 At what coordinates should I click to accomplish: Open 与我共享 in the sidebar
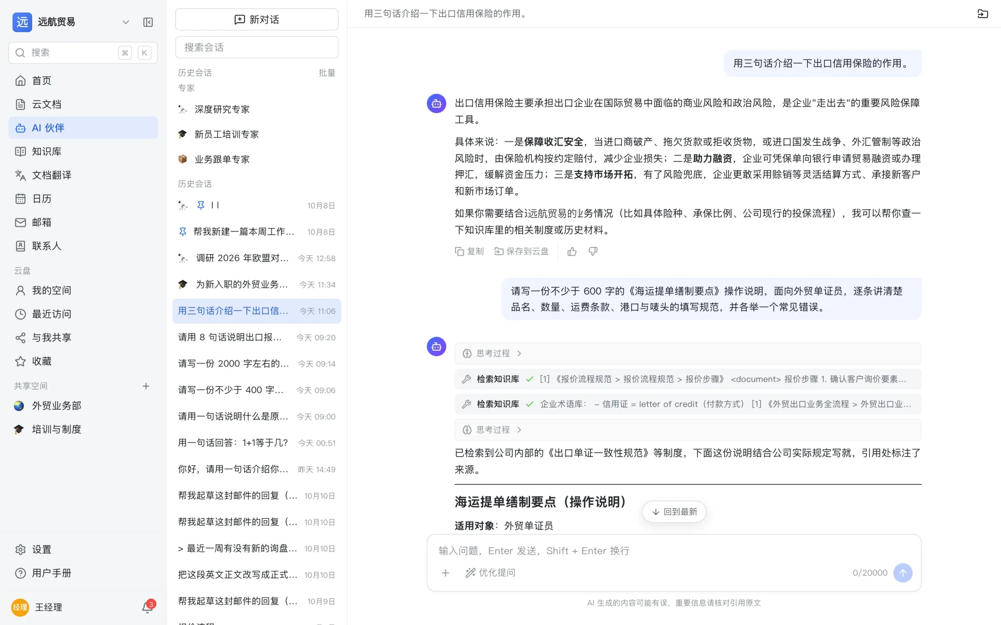[83, 338]
